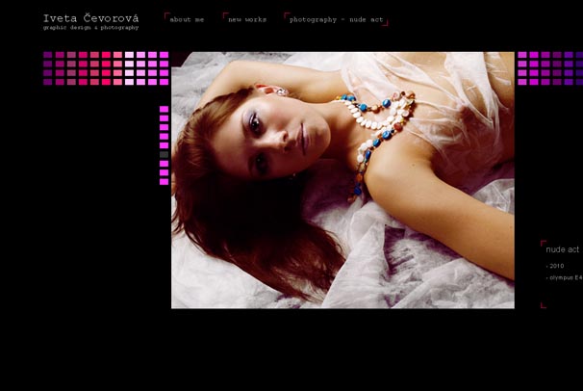
Task: Click the gray square in the vertical magenta column
Action: [x=164, y=154]
